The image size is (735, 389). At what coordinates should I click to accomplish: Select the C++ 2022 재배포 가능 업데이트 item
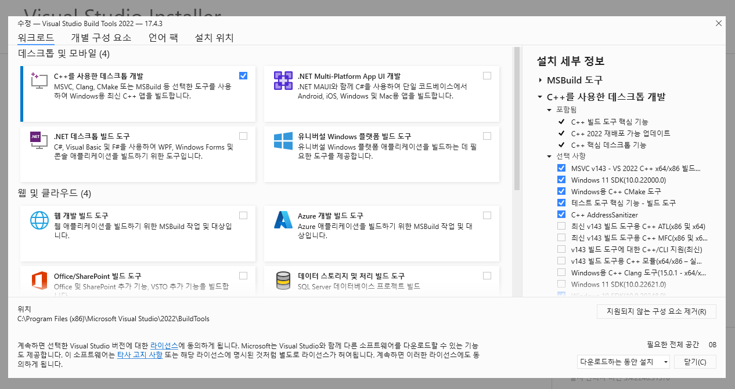click(x=621, y=133)
